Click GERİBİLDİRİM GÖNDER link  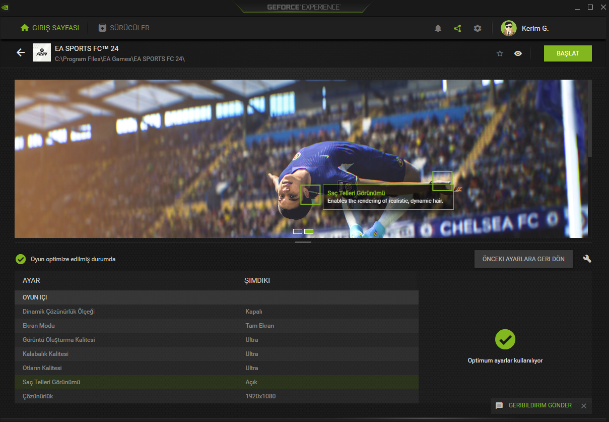pyautogui.click(x=540, y=405)
